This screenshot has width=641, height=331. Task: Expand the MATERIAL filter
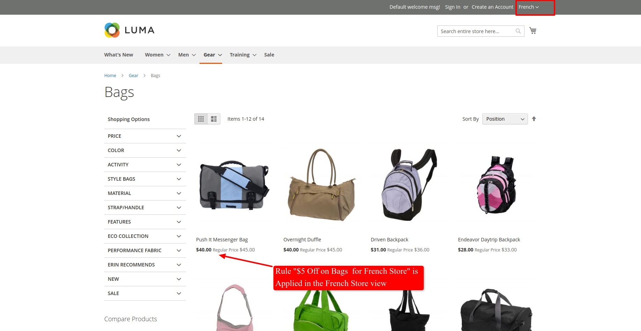145,193
